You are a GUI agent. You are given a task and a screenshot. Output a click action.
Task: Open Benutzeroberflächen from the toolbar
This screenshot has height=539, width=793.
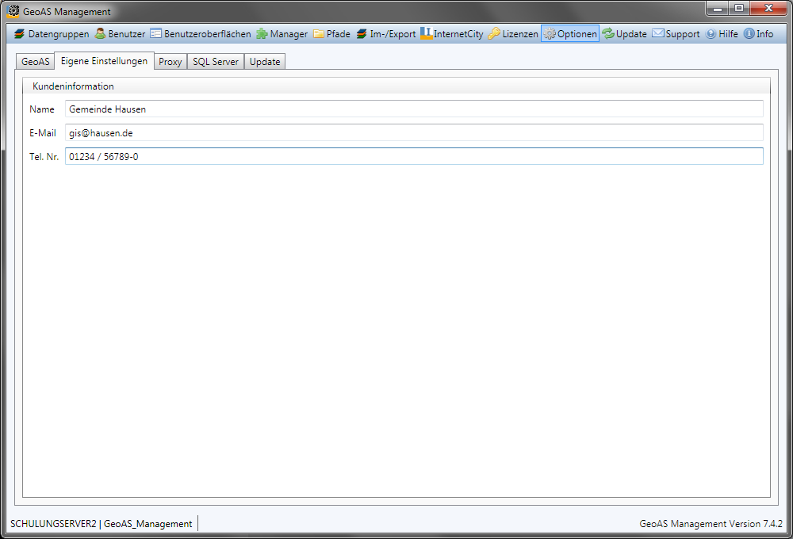coord(207,34)
